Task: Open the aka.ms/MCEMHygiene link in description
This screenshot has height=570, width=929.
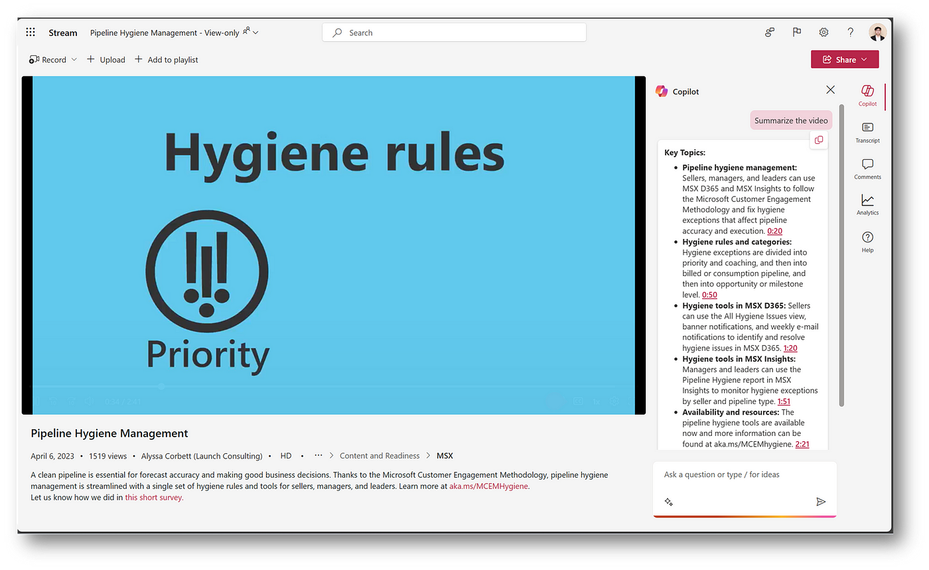Action: click(x=488, y=486)
